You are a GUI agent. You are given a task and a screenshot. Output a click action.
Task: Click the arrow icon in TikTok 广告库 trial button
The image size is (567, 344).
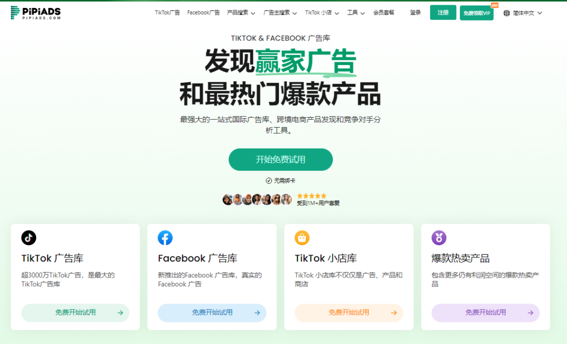pos(120,312)
